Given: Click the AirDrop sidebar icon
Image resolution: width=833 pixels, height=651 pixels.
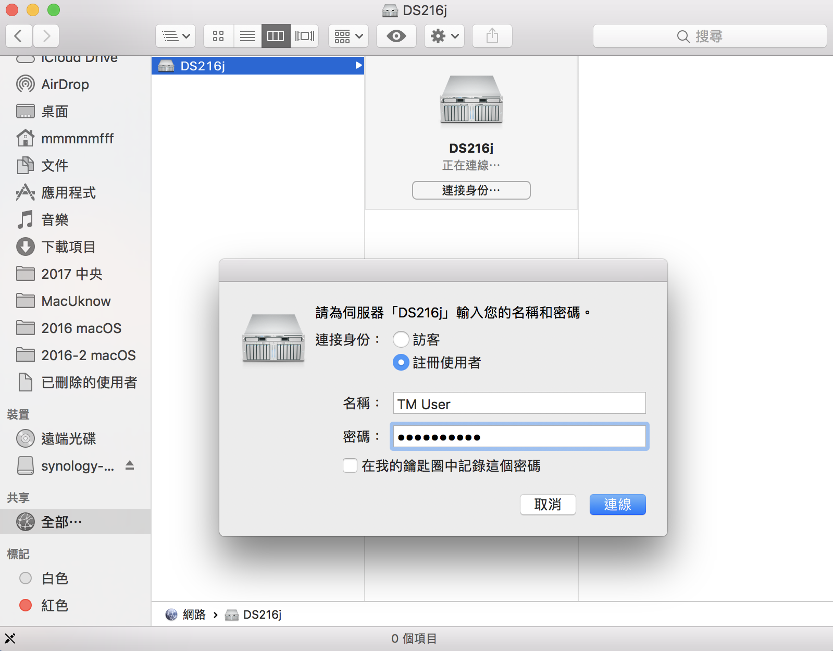Looking at the screenshot, I should coord(26,84).
